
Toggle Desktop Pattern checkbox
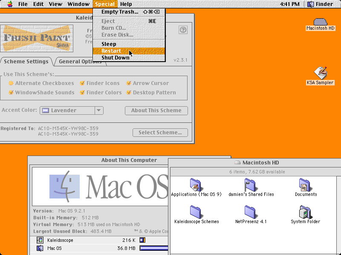coord(129,92)
